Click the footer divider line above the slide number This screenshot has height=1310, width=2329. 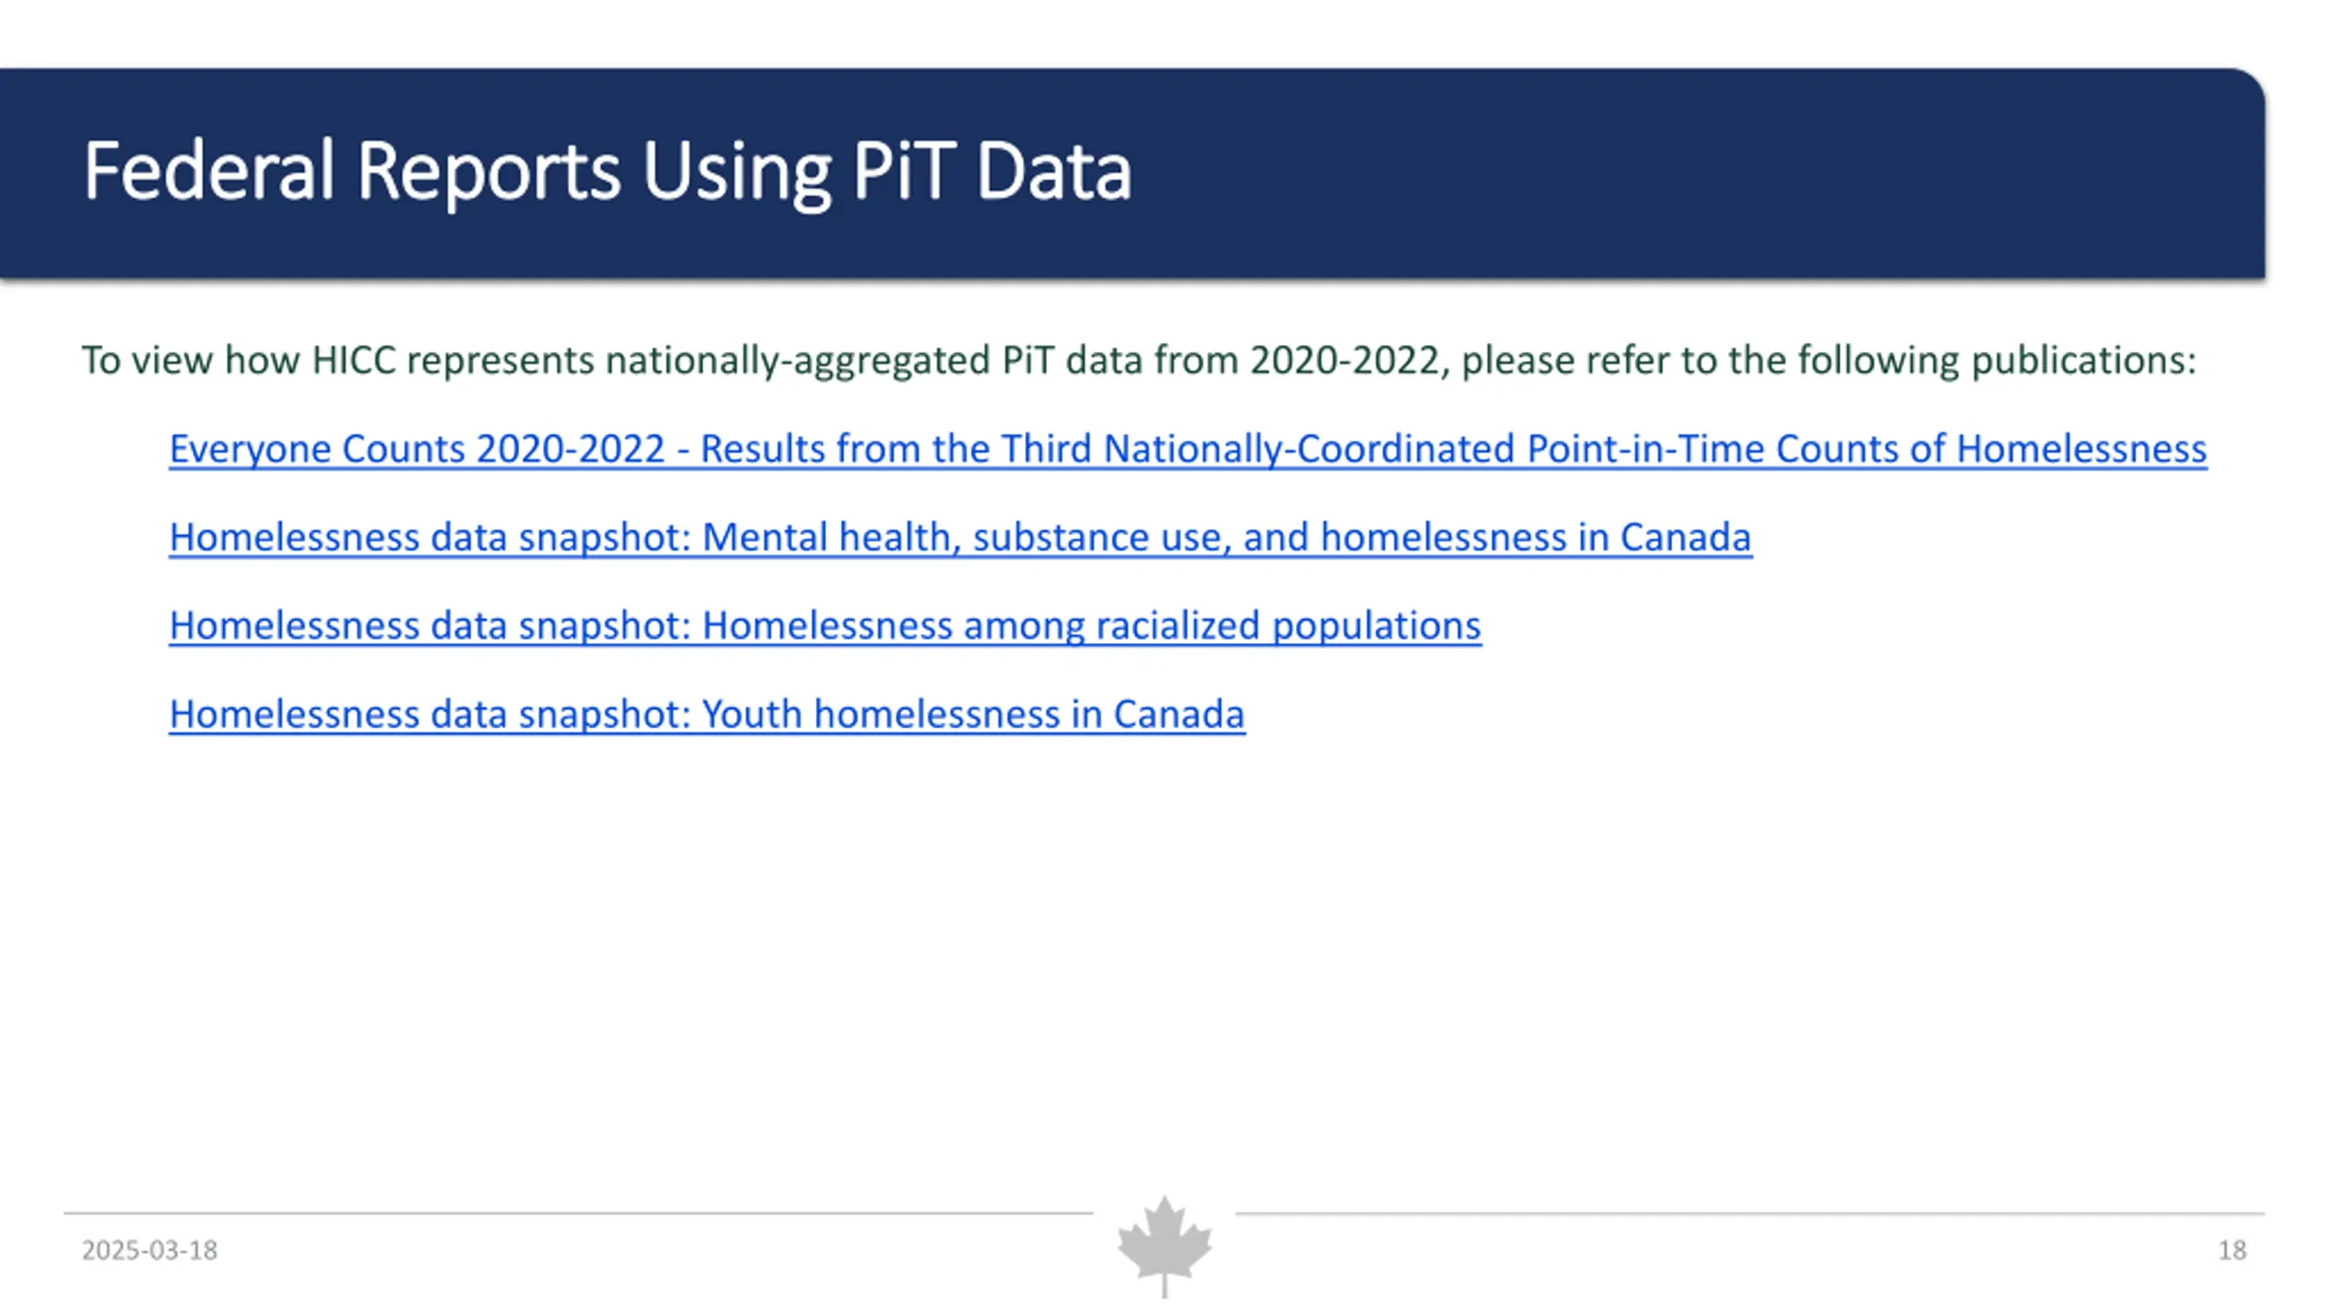pyautogui.click(x=1749, y=1213)
